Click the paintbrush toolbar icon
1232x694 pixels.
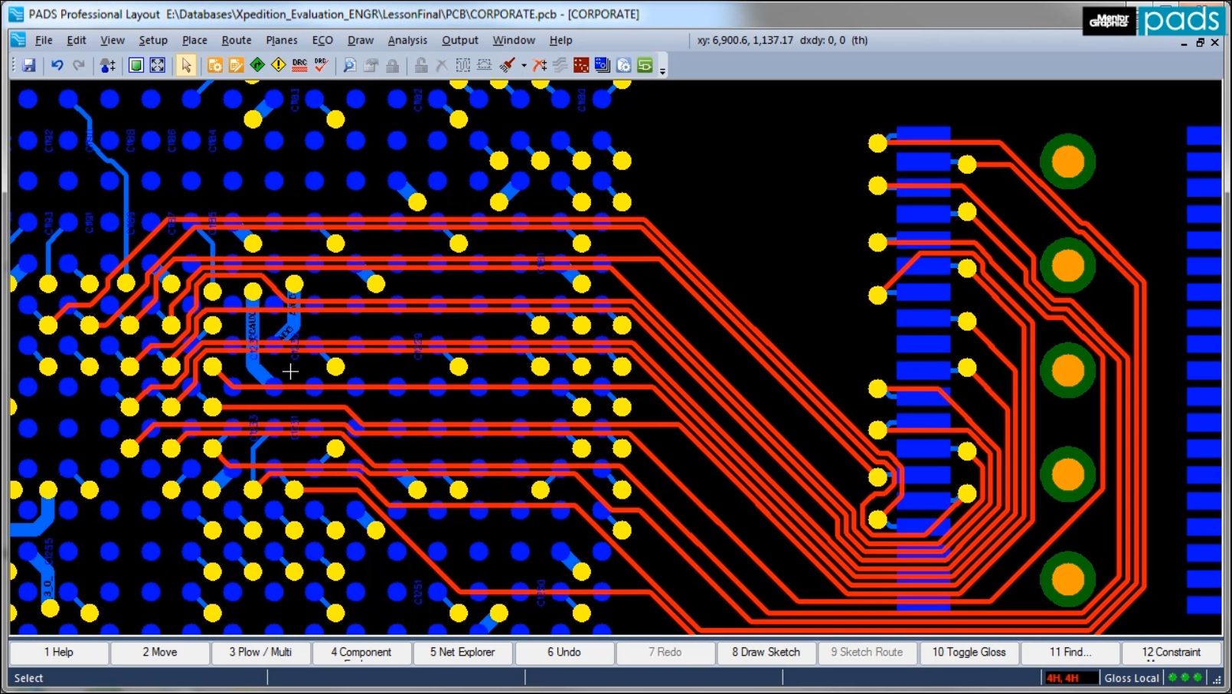point(507,66)
